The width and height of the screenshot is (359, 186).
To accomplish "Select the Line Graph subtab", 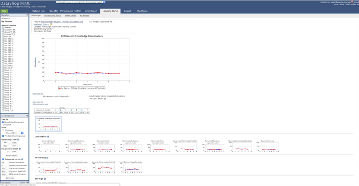I will coord(36,15).
